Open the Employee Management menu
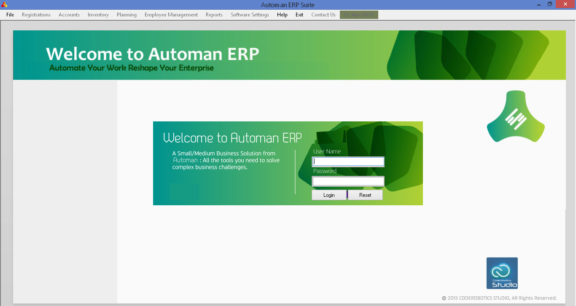 pyautogui.click(x=171, y=15)
